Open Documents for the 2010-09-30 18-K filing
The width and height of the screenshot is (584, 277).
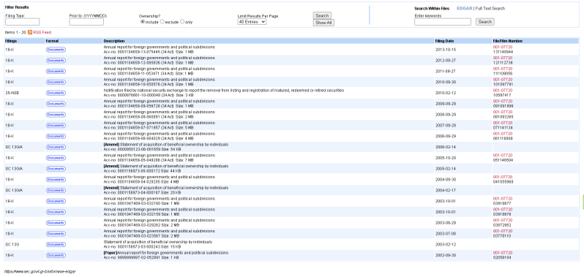[x=56, y=82]
